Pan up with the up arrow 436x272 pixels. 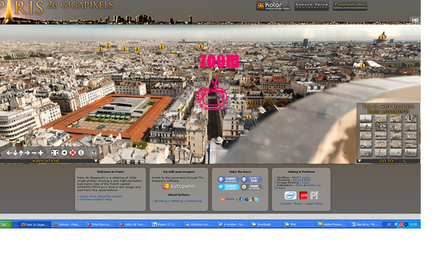[x=21, y=153]
